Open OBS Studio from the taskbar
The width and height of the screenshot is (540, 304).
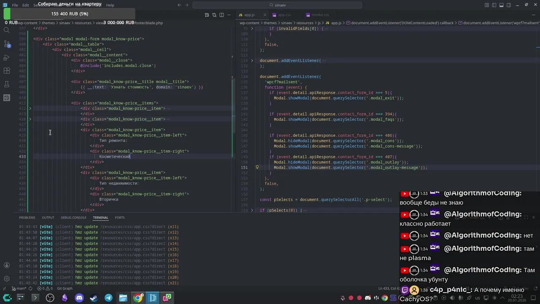50,298
